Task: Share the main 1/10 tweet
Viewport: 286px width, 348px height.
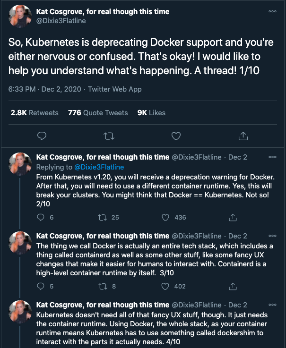Action: [243, 136]
